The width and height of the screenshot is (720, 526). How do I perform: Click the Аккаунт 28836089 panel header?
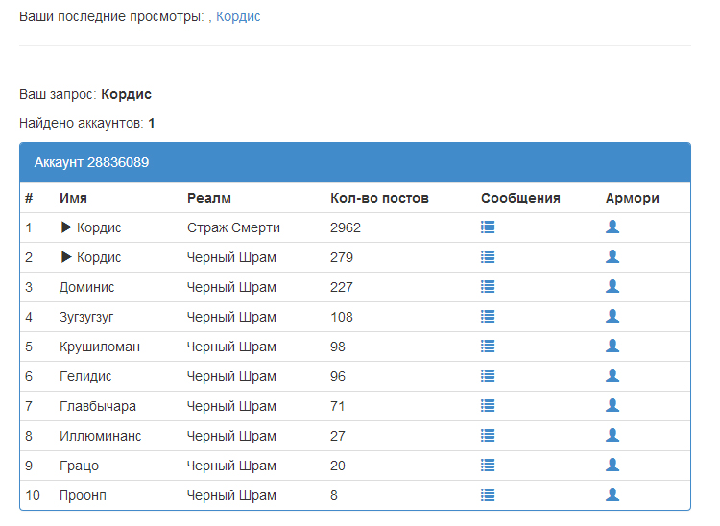[355, 162]
